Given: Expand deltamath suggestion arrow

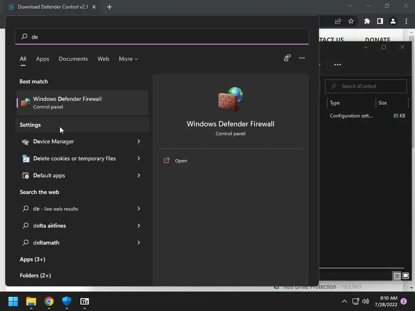Looking at the screenshot, I should coord(139,243).
